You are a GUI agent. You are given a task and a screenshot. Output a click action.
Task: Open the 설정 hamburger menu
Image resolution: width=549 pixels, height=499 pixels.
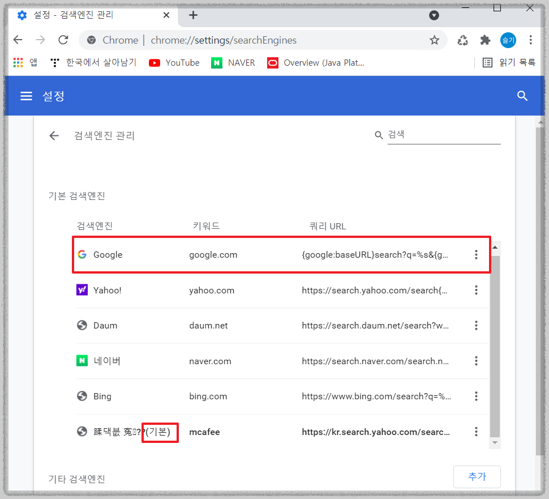coord(26,96)
